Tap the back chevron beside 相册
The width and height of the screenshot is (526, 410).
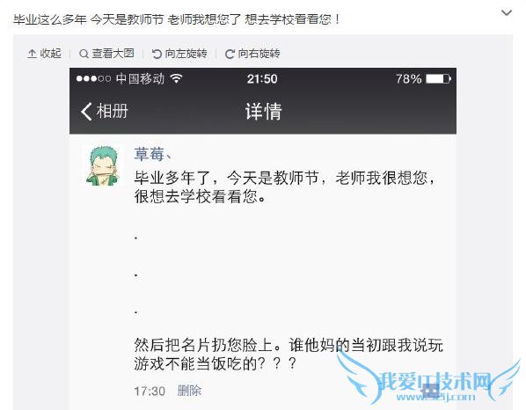pyautogui.click(x=86, y=112)
